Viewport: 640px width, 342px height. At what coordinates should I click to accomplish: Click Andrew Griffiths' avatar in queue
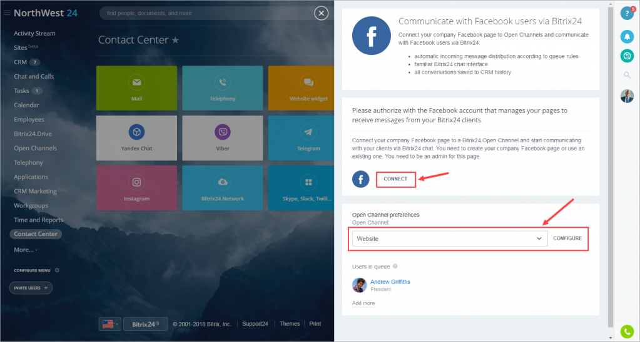[360, 285]
